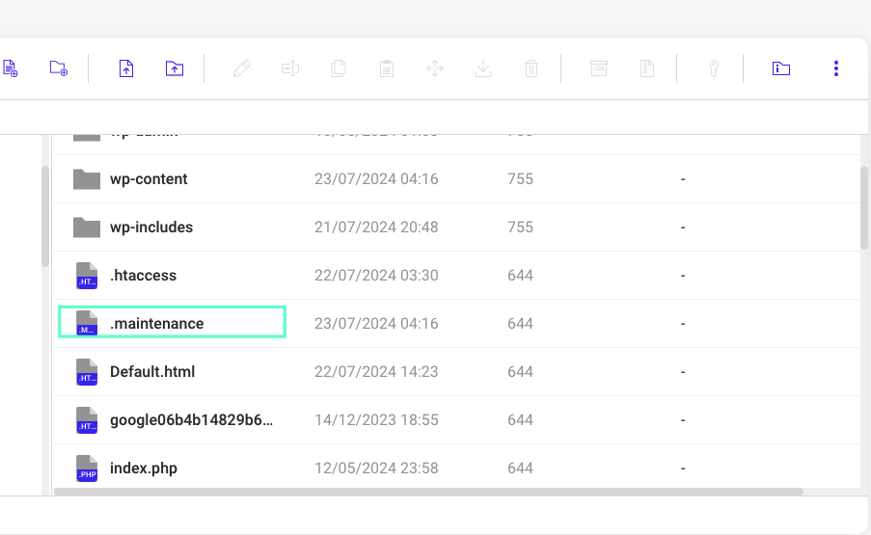Click the Move arrows icon
The image size is (871, 535).
click(435, 68)
